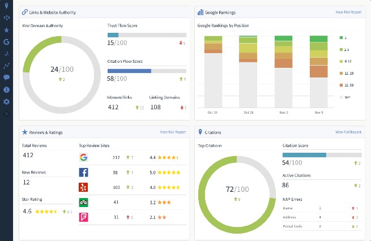The image size is (371, 241).
Task: Click the Nov 2 rankings bar
Action: [x=283, y=72]
